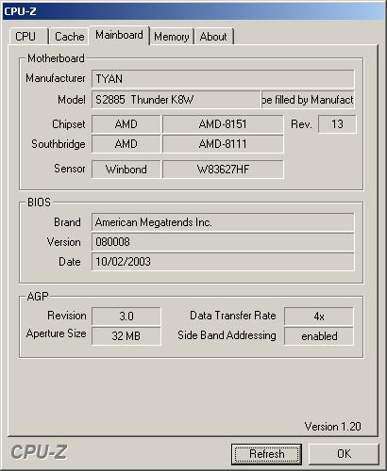387x471 pixels.
Task: Click the Data Transfer Rate 4x field
Action: (319, 317)
